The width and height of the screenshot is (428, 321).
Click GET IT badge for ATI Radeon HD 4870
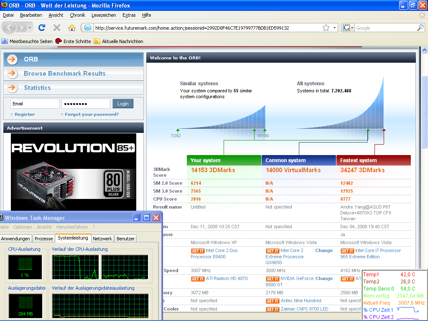198,279
